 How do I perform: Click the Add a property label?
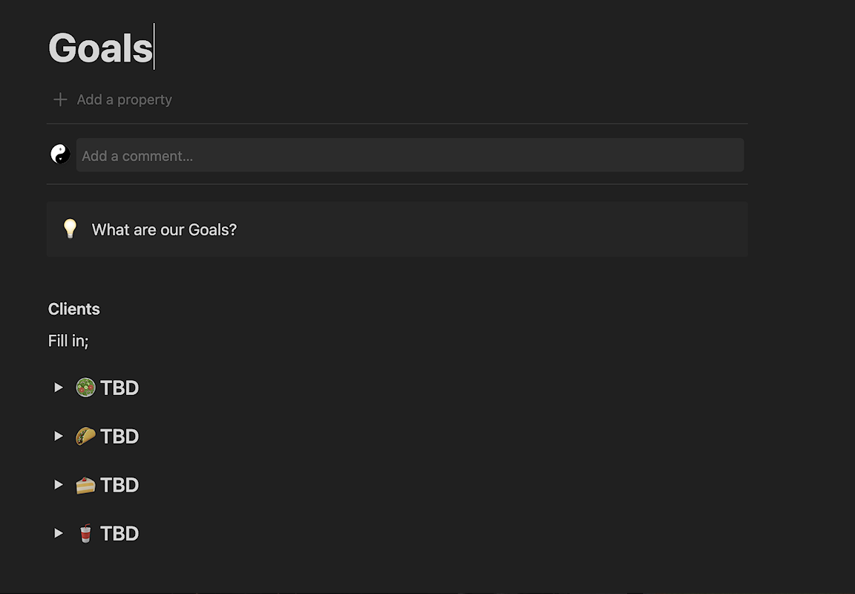[125, 99]
